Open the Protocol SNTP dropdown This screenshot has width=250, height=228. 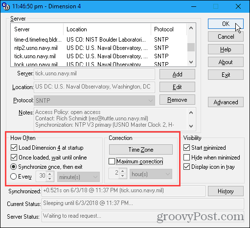[x=94, y=100]
